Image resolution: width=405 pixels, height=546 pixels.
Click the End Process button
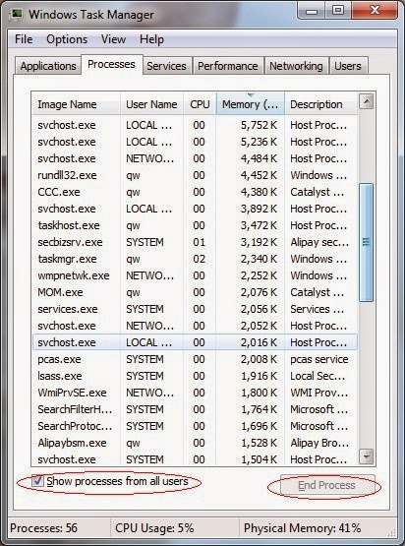pyautogui.click(x=326, y=485)
